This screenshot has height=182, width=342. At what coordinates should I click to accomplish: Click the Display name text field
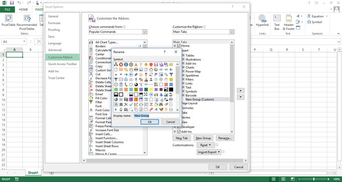click(156, 116)
